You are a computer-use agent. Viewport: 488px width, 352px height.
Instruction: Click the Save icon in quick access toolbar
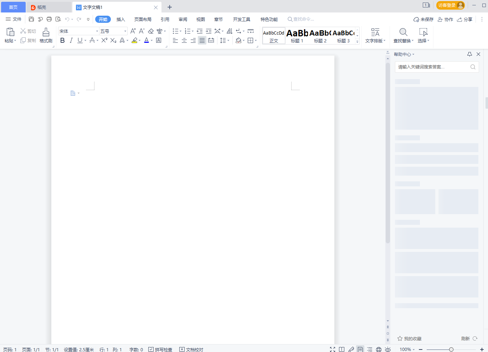(x=31, y=19)
